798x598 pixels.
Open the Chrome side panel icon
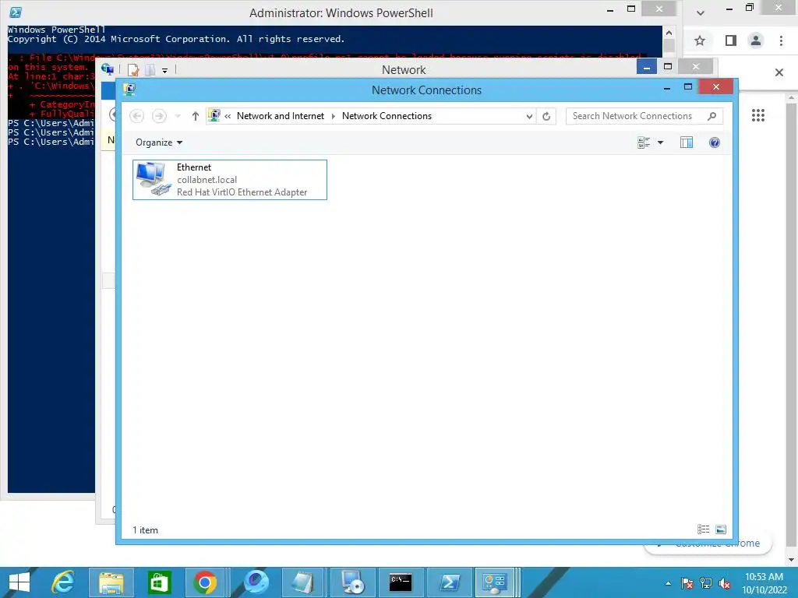(731, 40)
